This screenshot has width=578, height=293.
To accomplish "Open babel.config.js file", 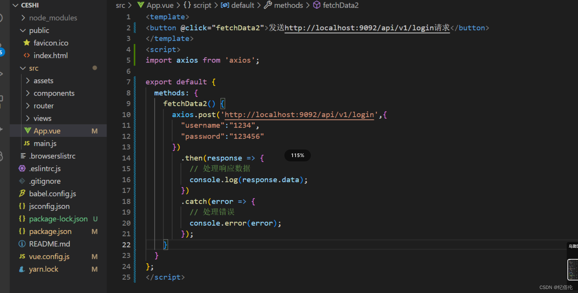I will [53, 194].
